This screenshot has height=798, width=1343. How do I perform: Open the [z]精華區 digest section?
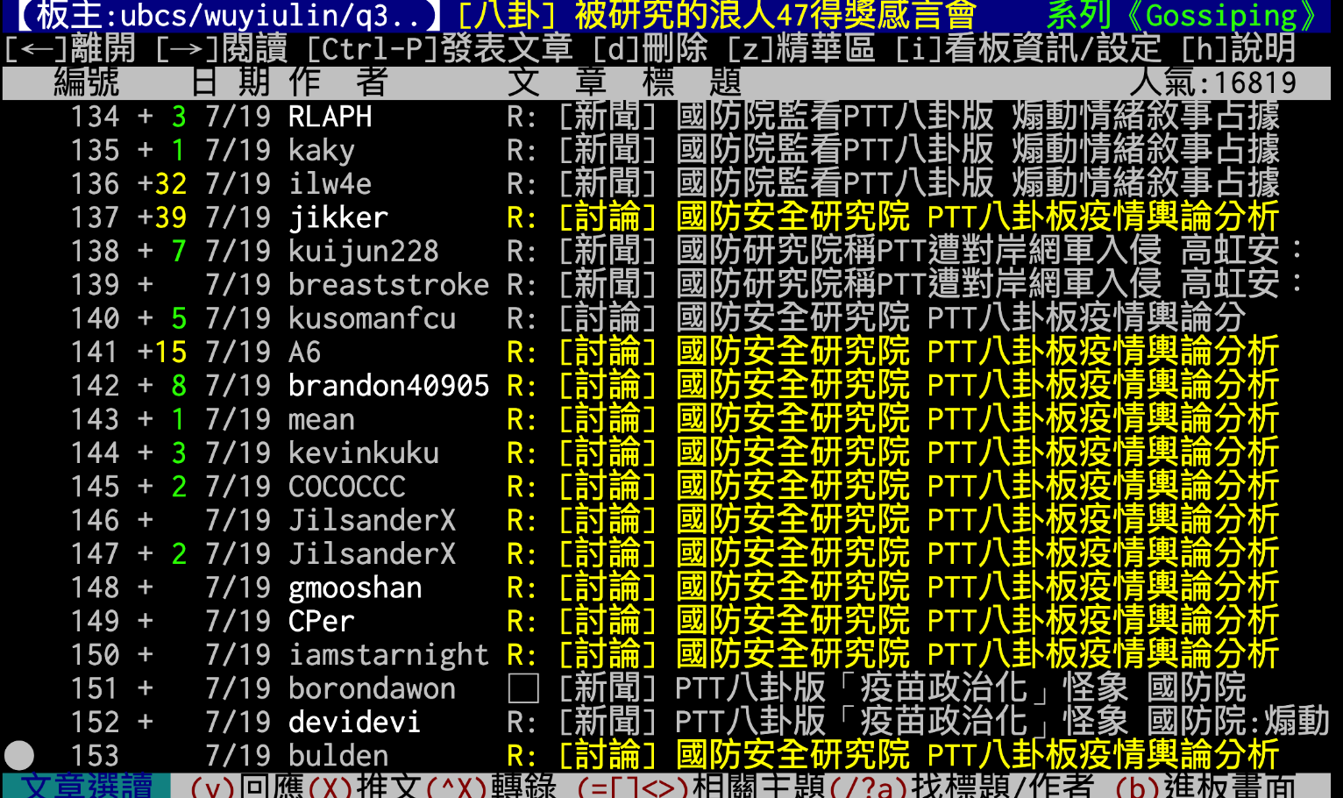click(801, 48)
